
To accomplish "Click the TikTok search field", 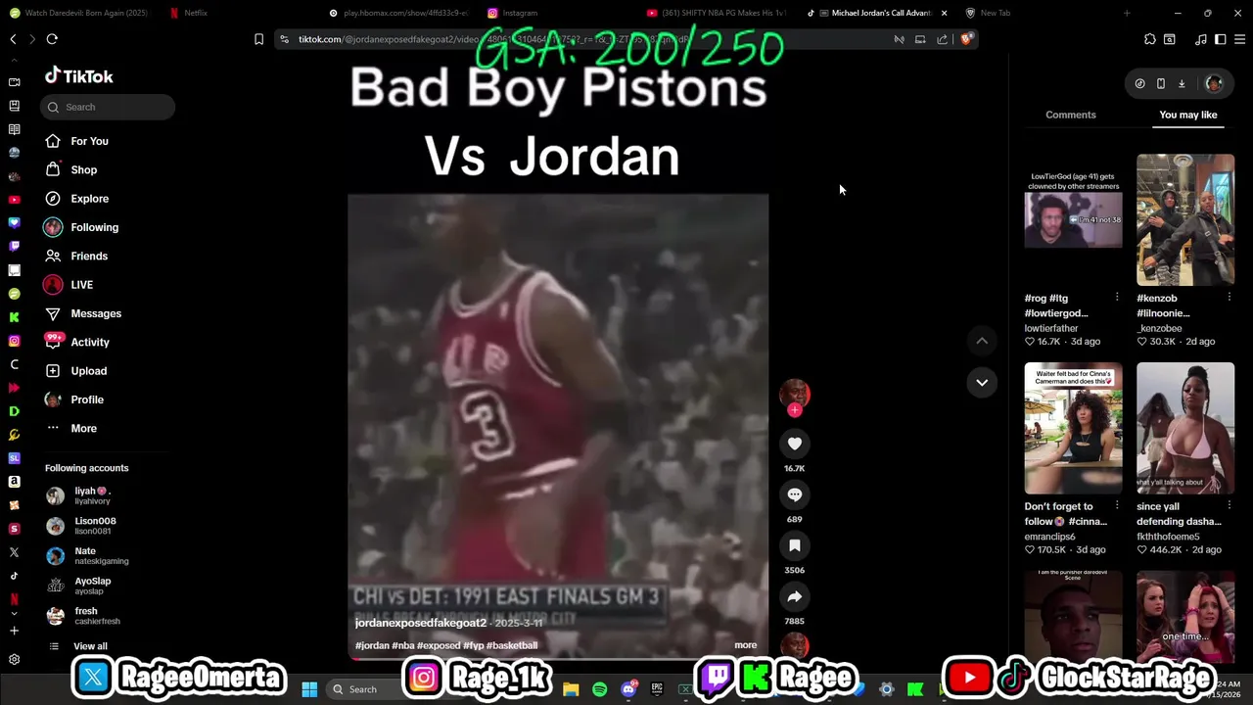I will (x=108, y=107).
